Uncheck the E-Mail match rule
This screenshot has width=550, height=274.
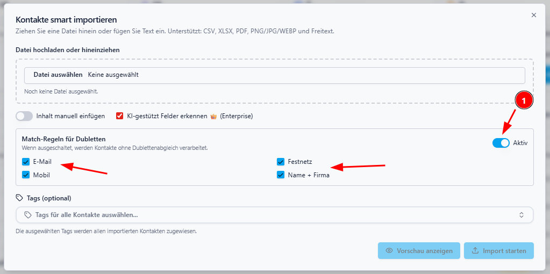pyautogui.click(x=26, y=162)
